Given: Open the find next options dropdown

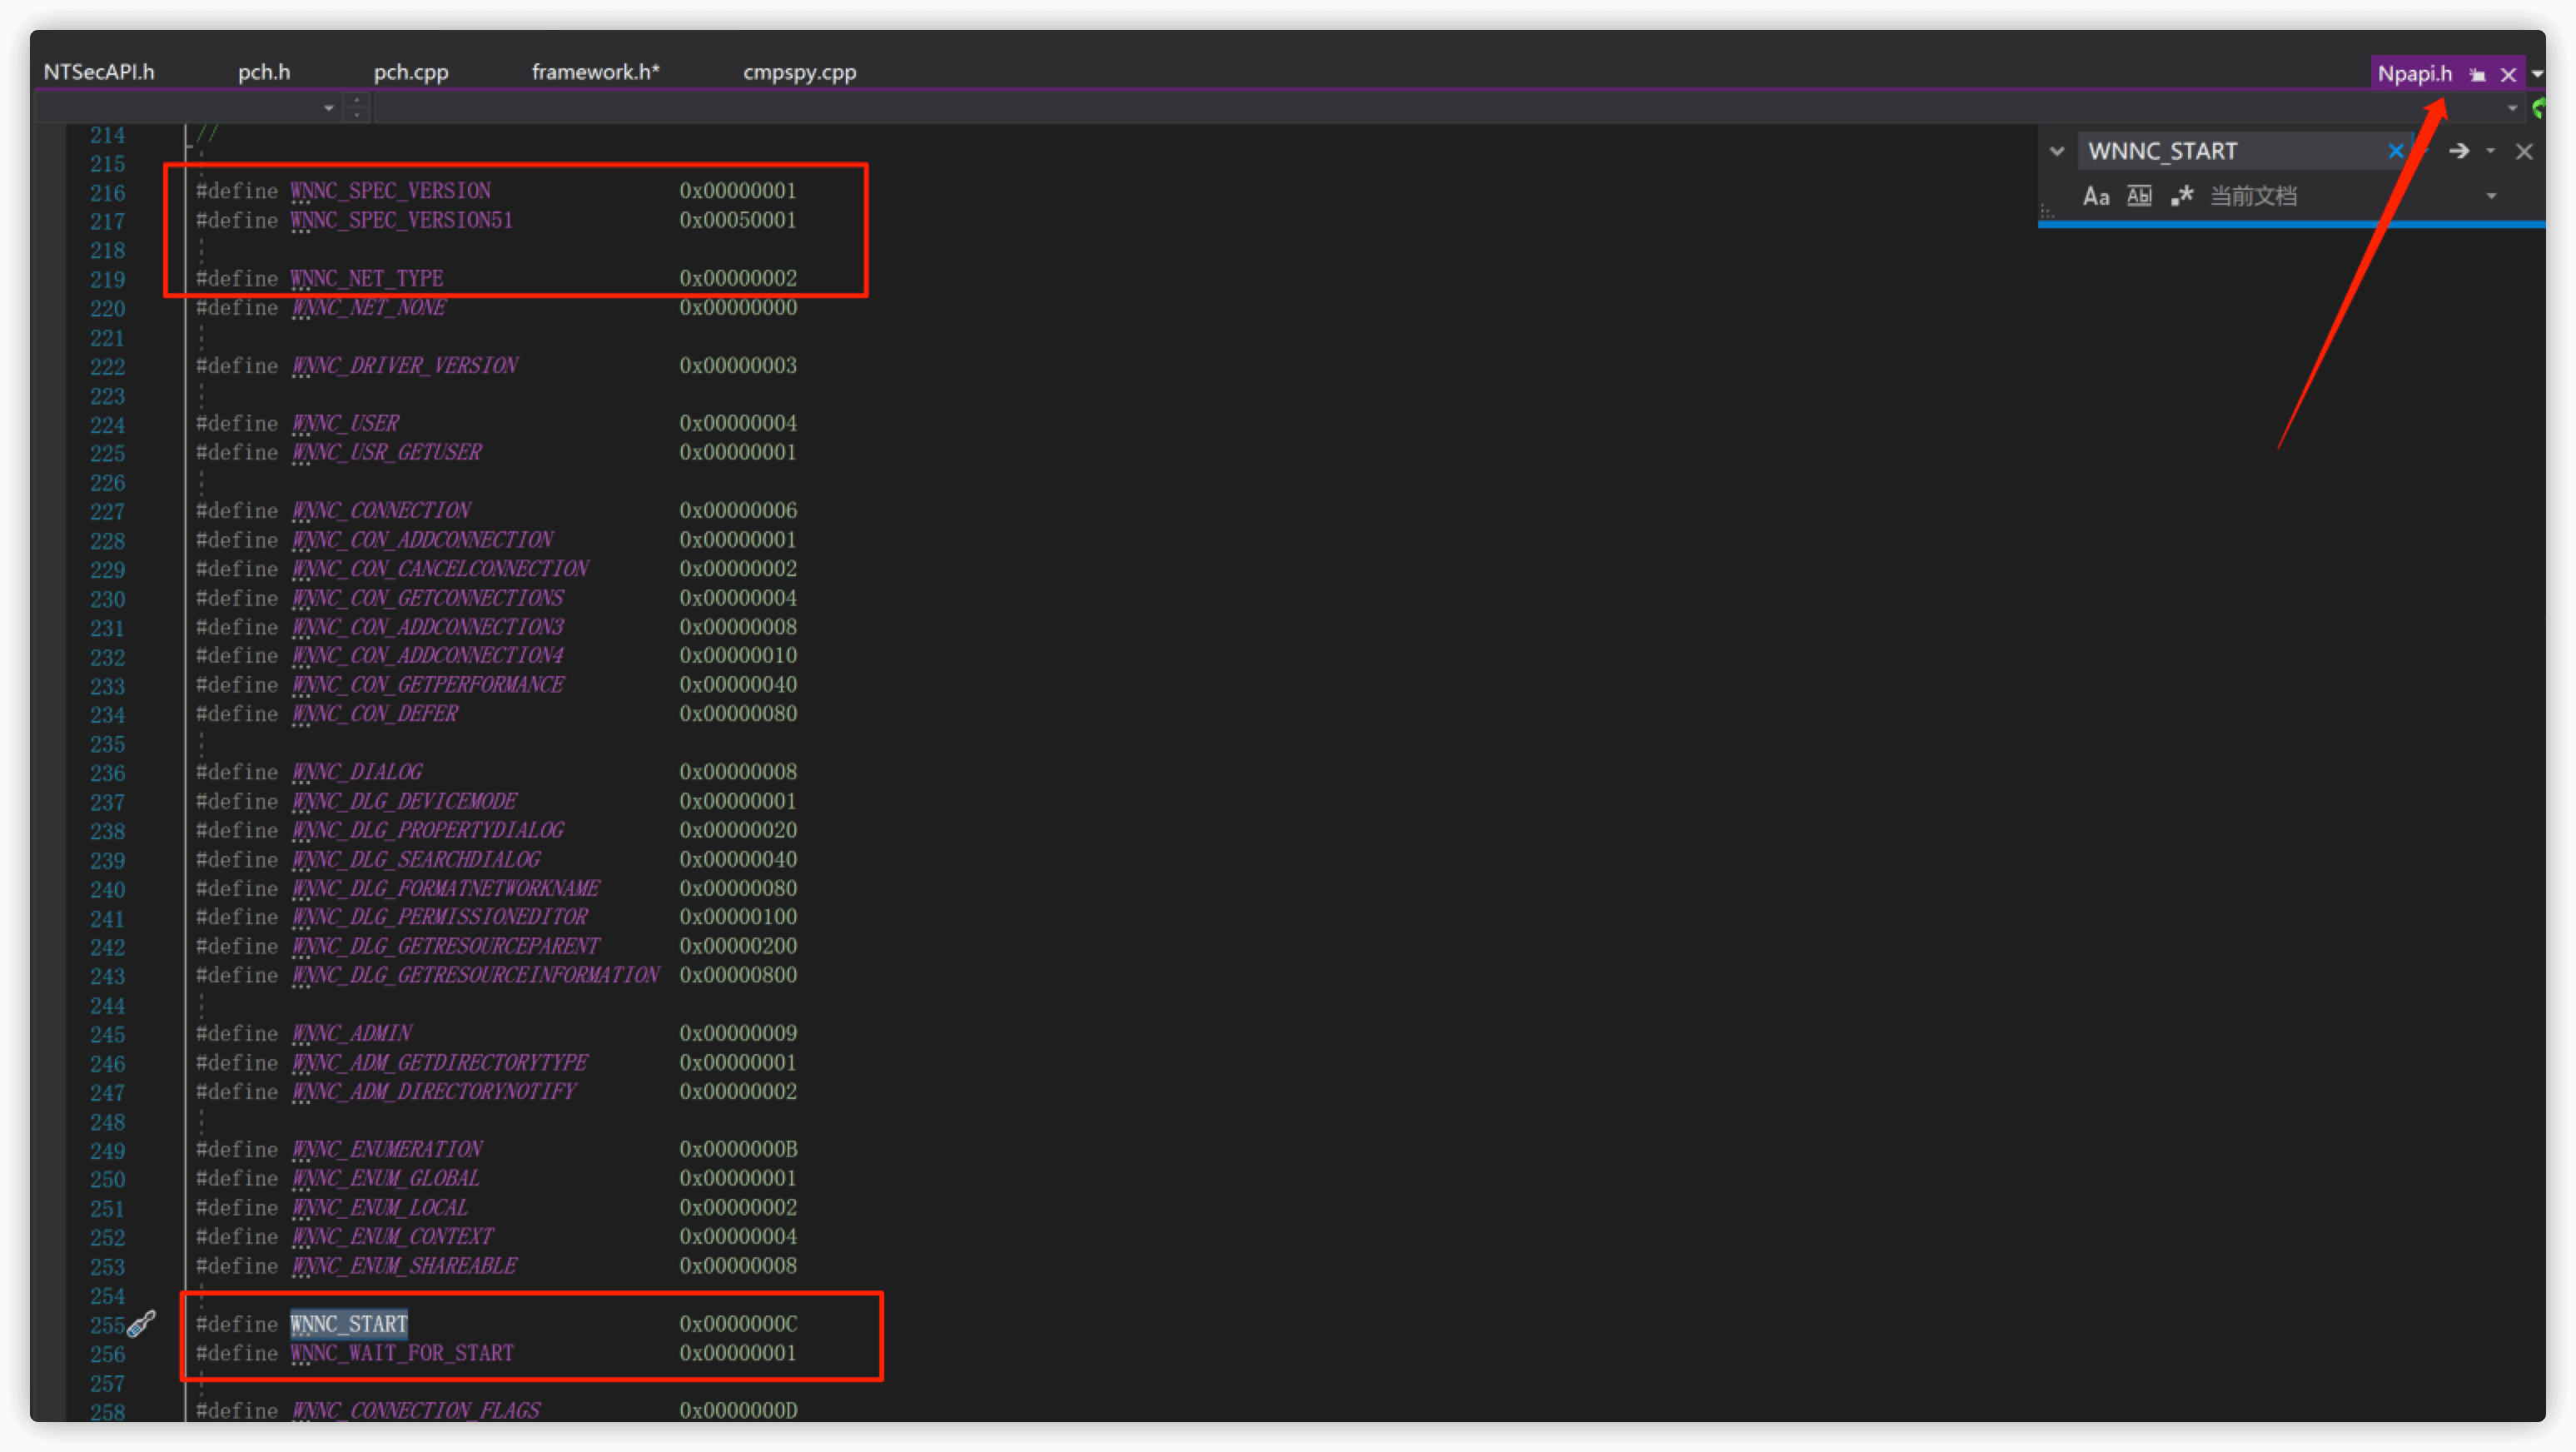Looking at the screenshot, I should click(2491, 151).
